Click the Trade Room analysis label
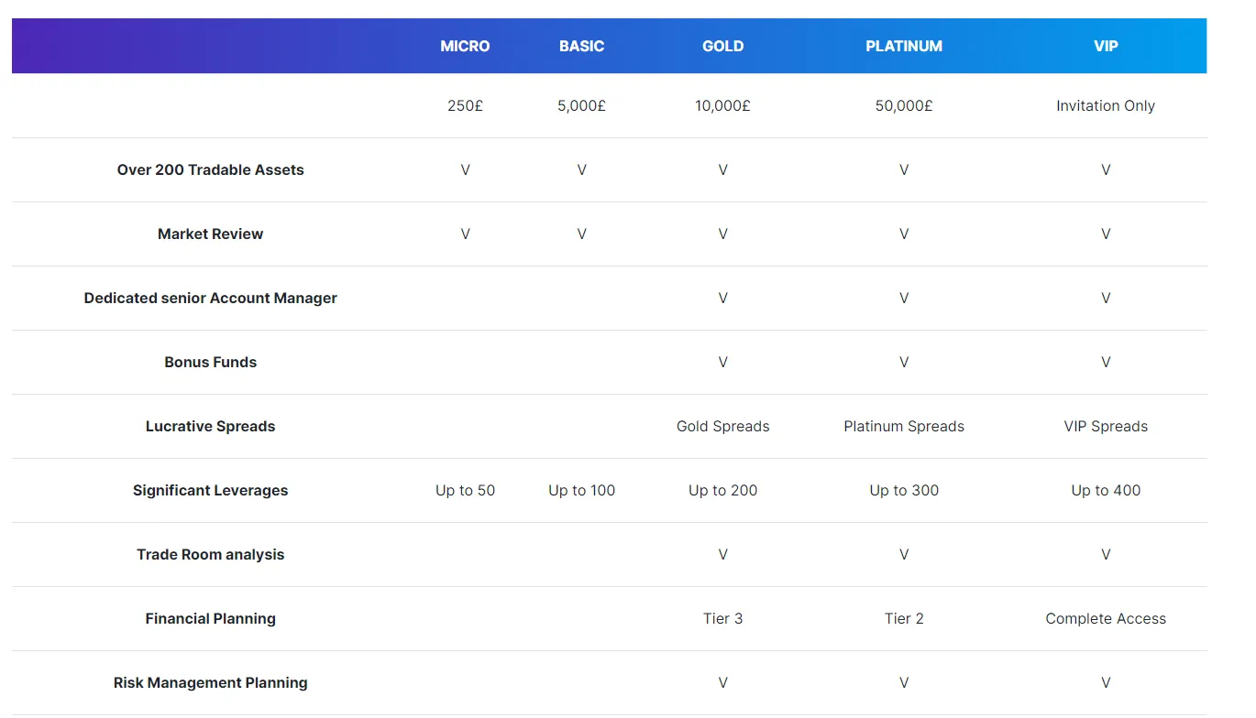Image resolution: width=1256 pixels, height=718 pixels. [x=210, y=554]
